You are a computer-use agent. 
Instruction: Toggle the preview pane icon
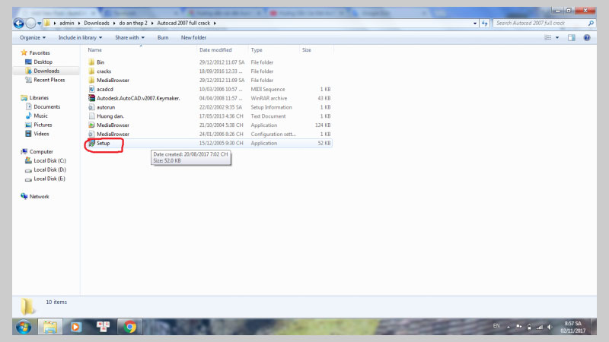[572, 37]
